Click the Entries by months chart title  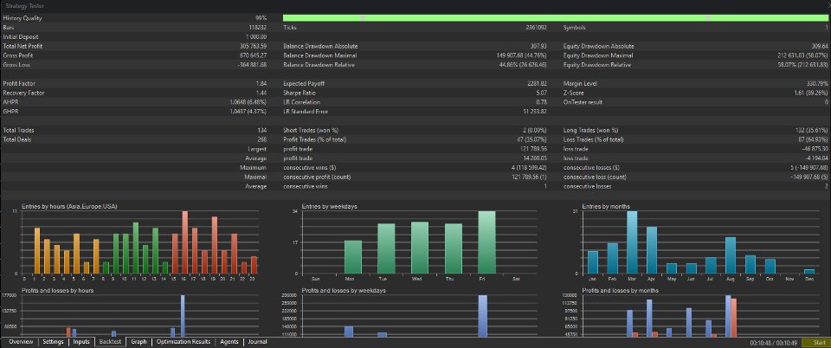click(x=606, y=206)
